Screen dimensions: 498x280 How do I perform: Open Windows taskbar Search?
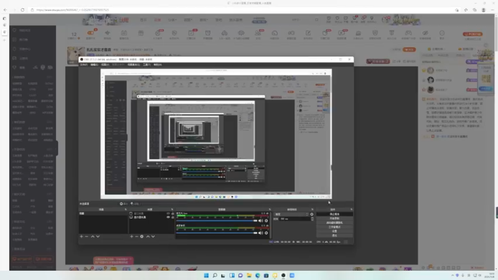point(215,275)
